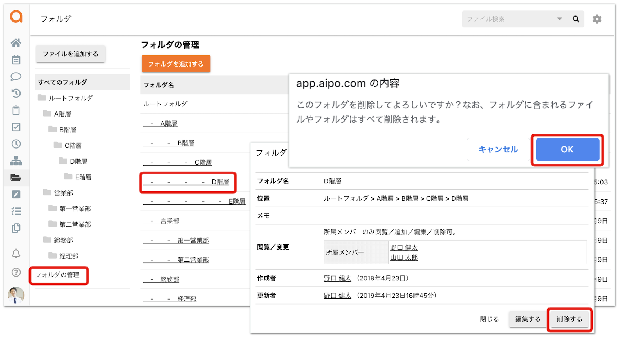Open 第二営業部 link in folder list
The height and width of the screenshot is (338, 619).
tap(176, 260)
